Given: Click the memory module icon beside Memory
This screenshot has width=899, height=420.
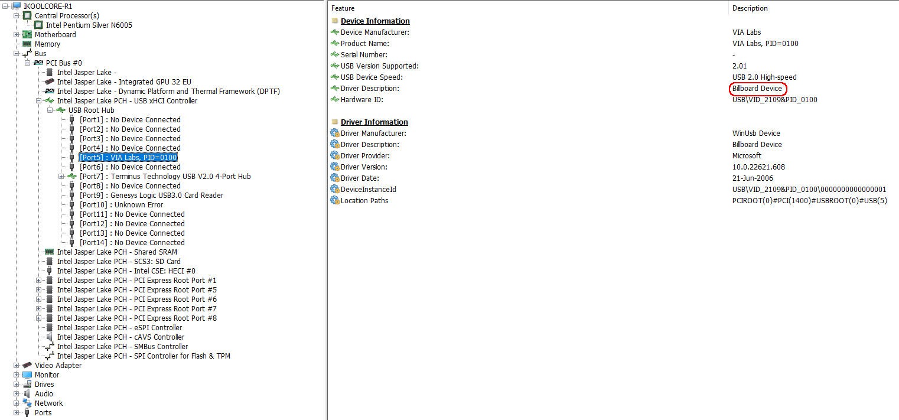Looking at the screenshot, I should 27,44.
